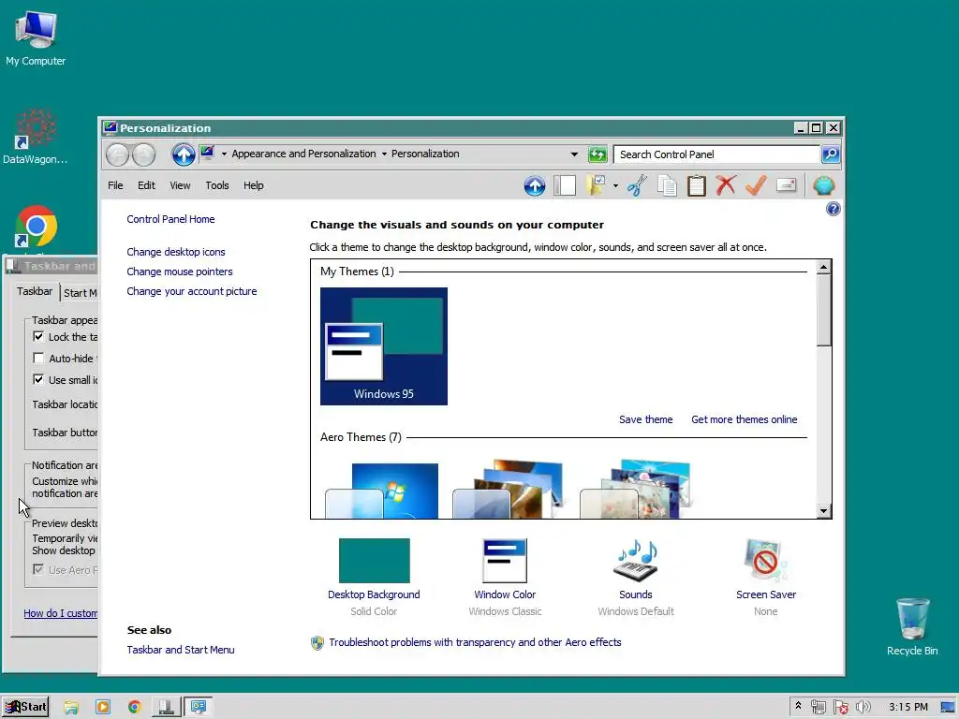This screenshot has height=719, width=959.
Task: Open Change your account picture link
Action: point(191,291)
